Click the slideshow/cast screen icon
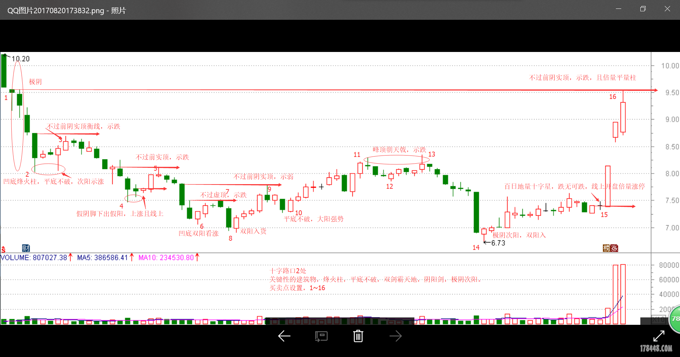 pyautogui.click(x=321, y=336)
